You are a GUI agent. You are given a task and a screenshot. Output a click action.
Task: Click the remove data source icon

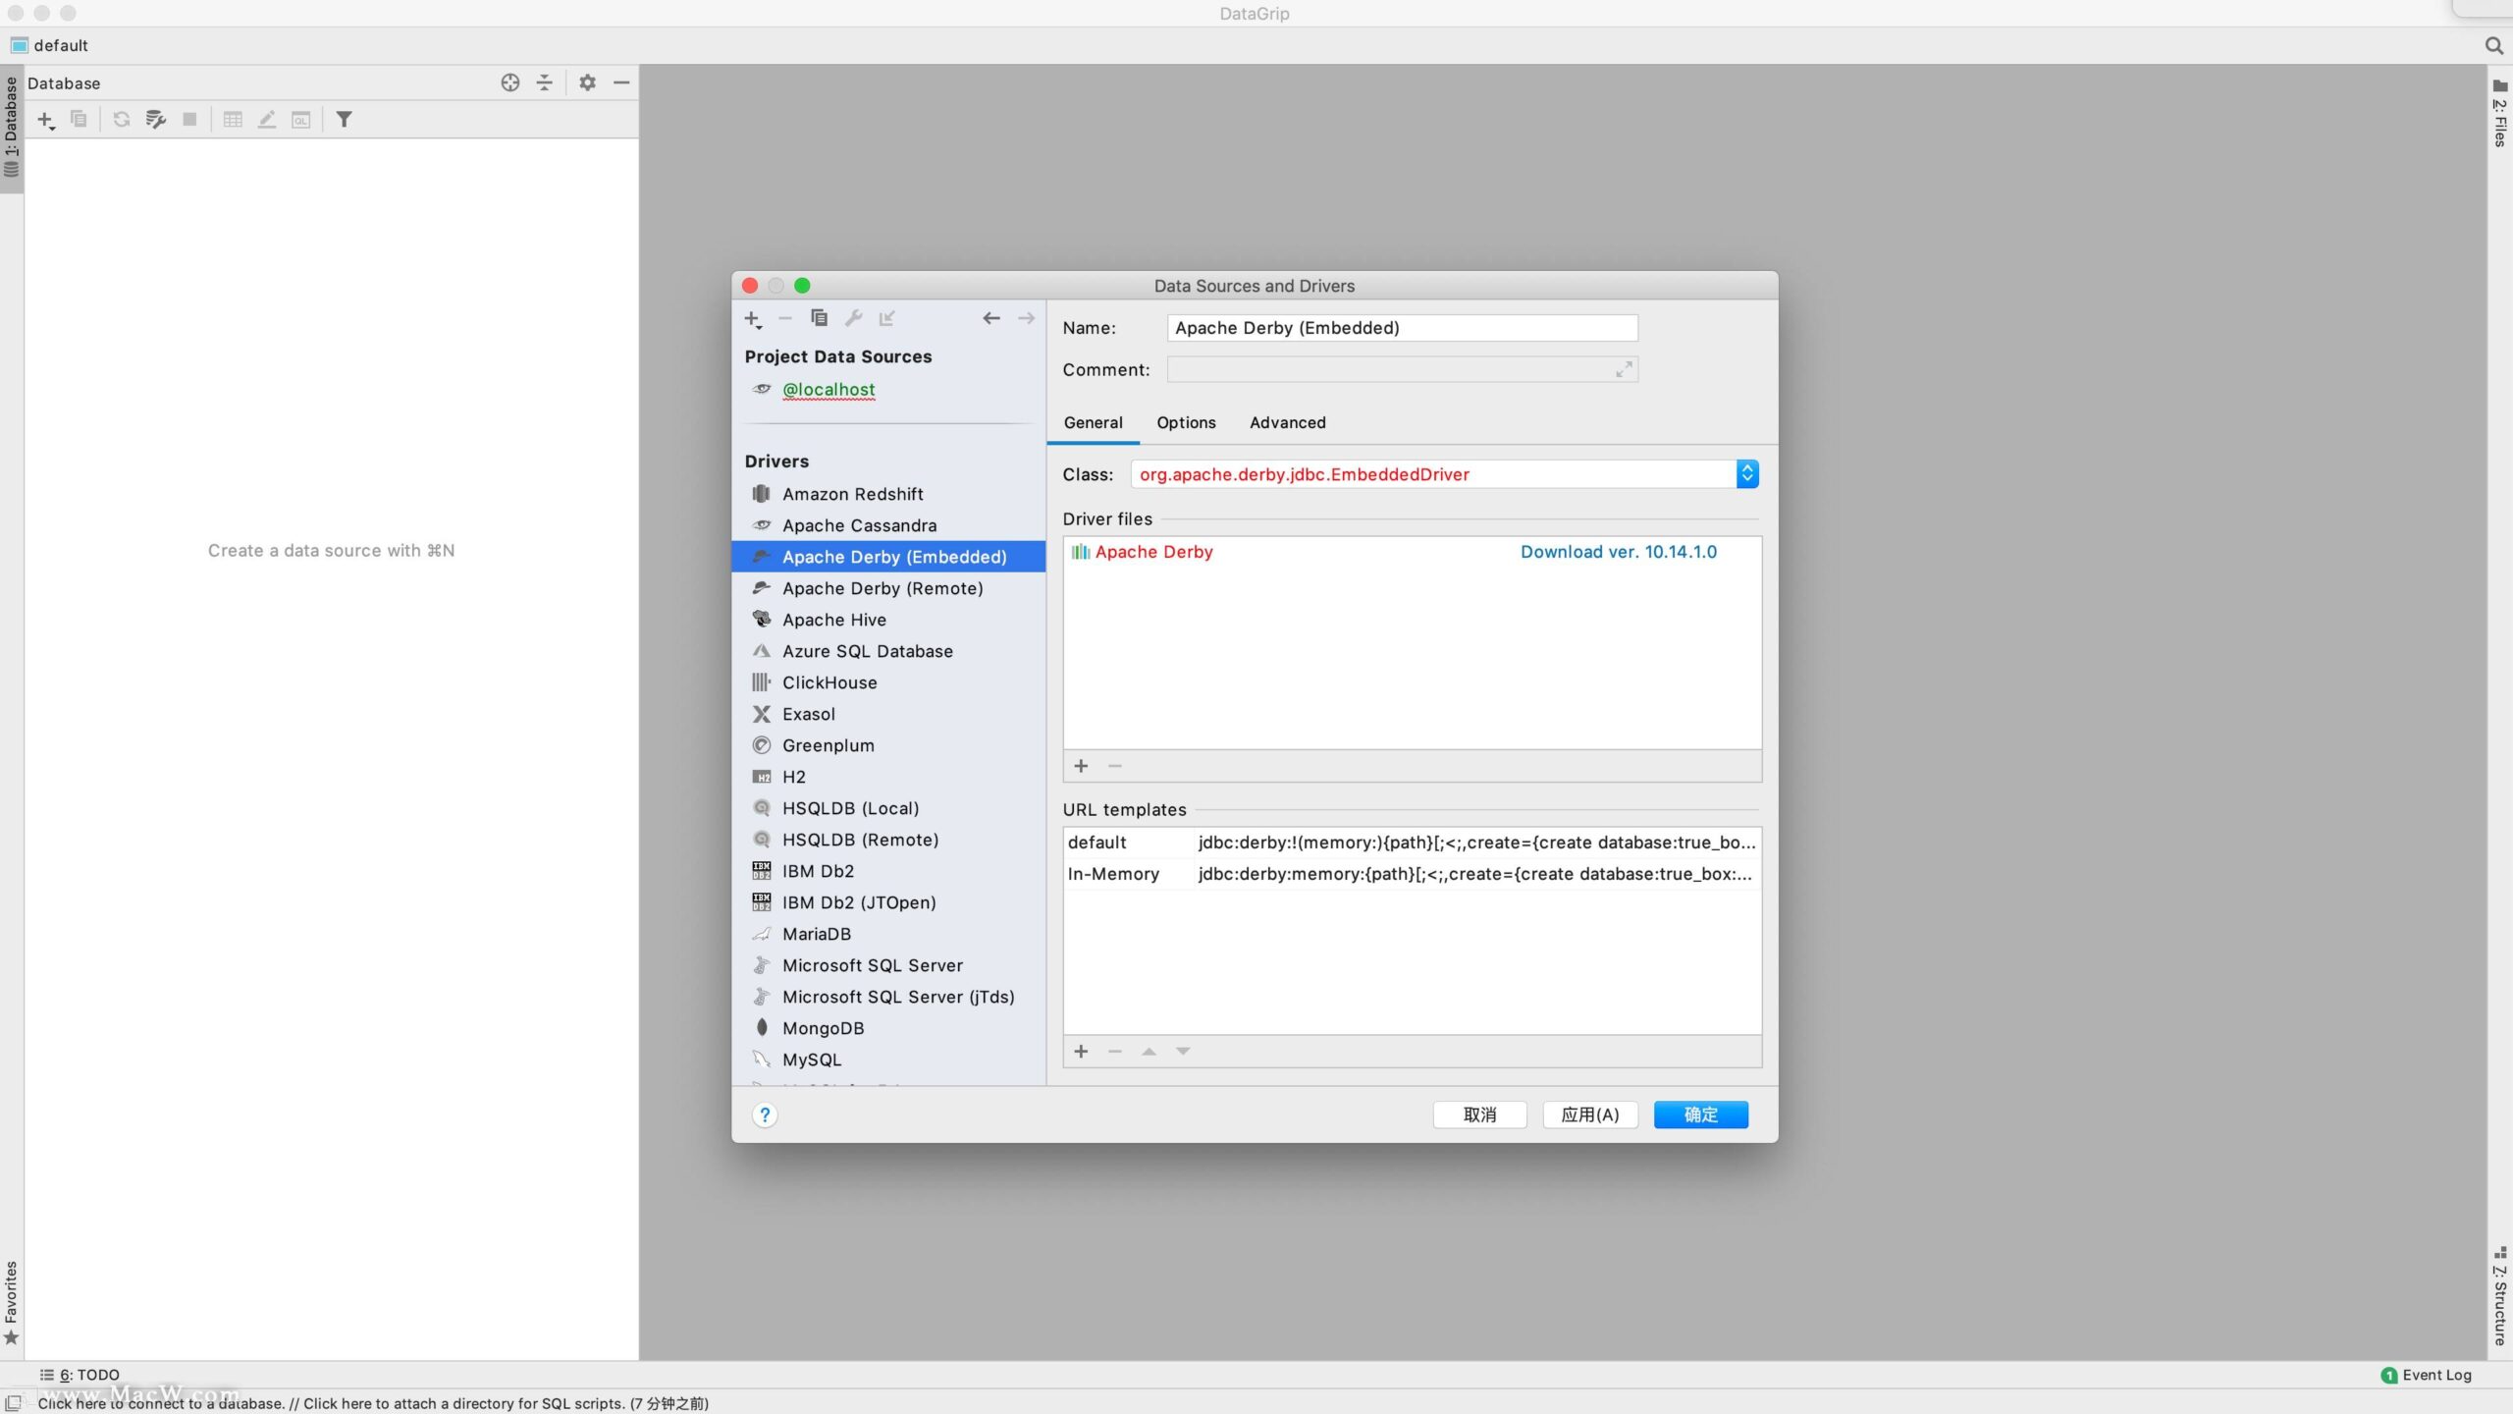(783, 318)
